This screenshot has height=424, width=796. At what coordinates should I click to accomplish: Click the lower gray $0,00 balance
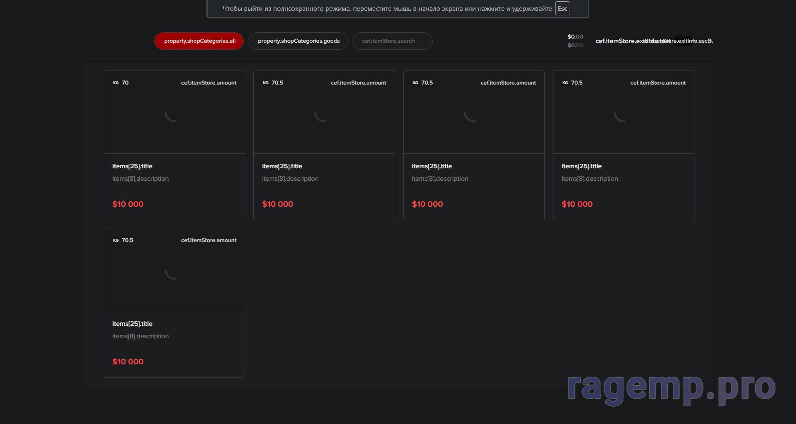[575, 45]
